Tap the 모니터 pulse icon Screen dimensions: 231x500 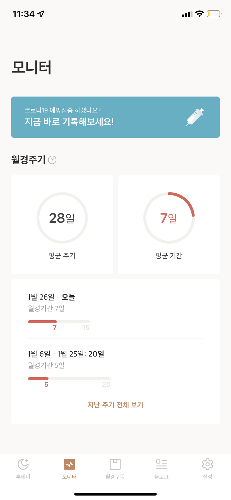(69, 464)
